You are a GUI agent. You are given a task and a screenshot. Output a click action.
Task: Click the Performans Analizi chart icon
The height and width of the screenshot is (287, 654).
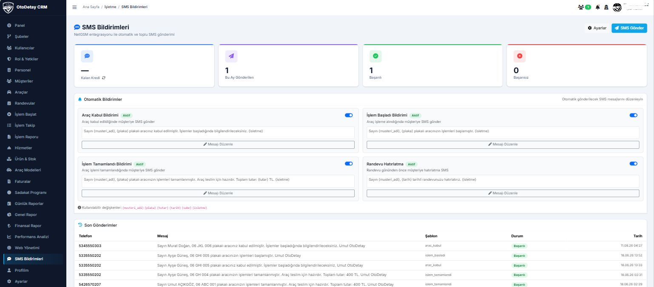pyautogui.click(x=9, y=237)
